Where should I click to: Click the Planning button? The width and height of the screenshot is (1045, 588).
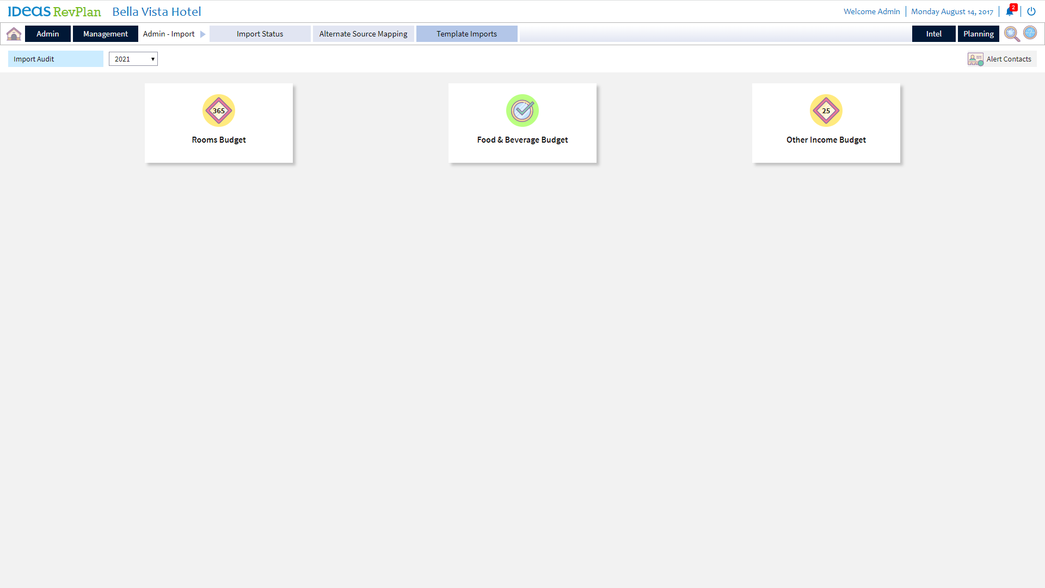tap(979, 34)
